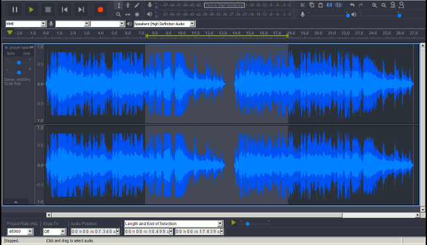The image size is (427, 245).
Task: Click the recording volume slider knob
Action: pos(347,15)
